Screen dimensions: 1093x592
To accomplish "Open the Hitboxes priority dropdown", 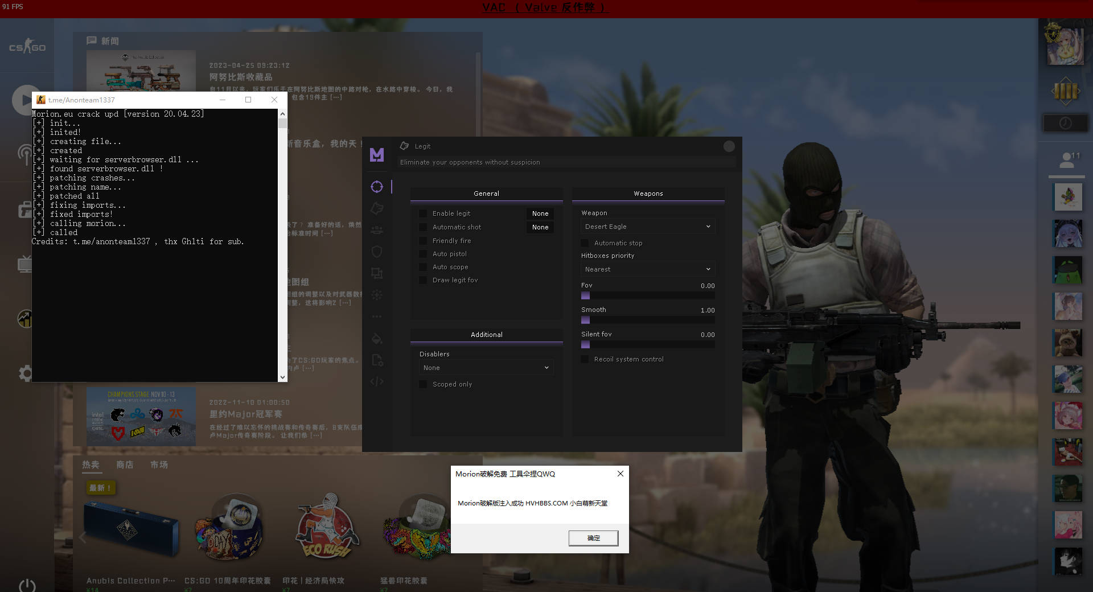I will [648, 269].
